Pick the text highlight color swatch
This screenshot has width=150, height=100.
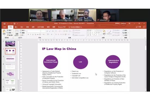click(48, 35)
